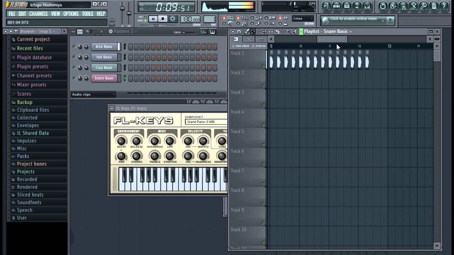454x255 pixels.
Task: Open the Step Sequencer view from the toolbar
Action: coord(337,6)
